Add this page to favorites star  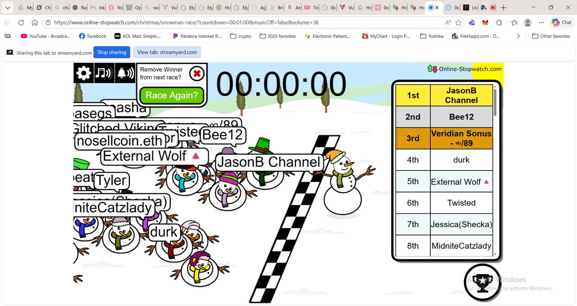coord(459,23)
